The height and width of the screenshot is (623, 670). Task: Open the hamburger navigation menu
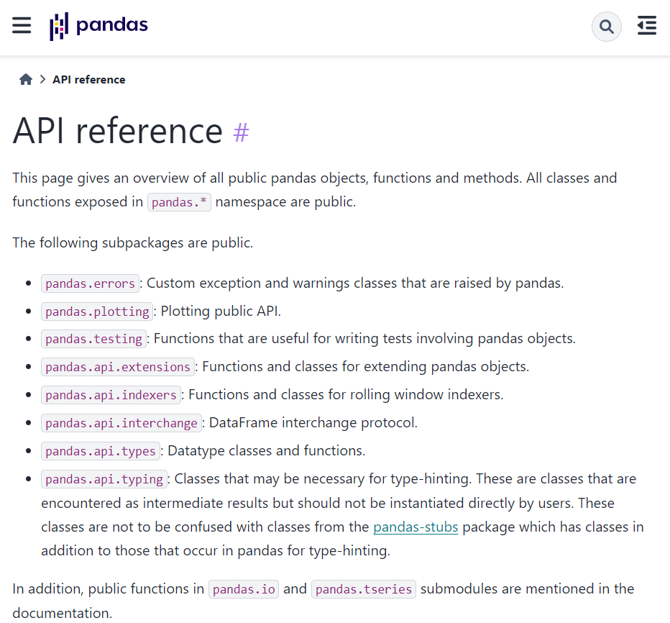(22, 25)
